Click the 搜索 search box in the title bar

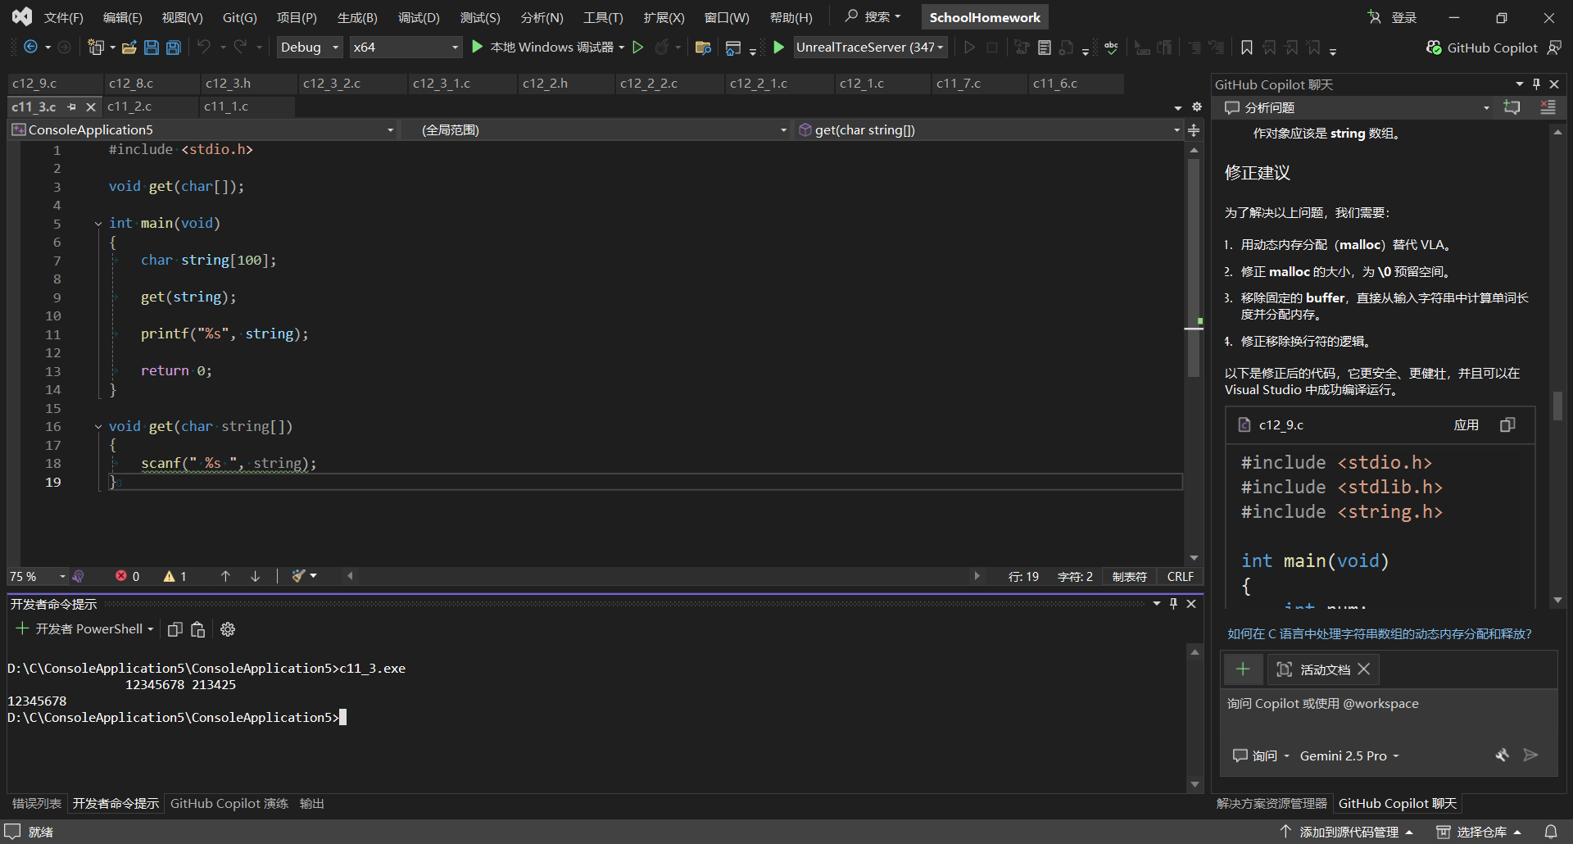pos(873,16)
